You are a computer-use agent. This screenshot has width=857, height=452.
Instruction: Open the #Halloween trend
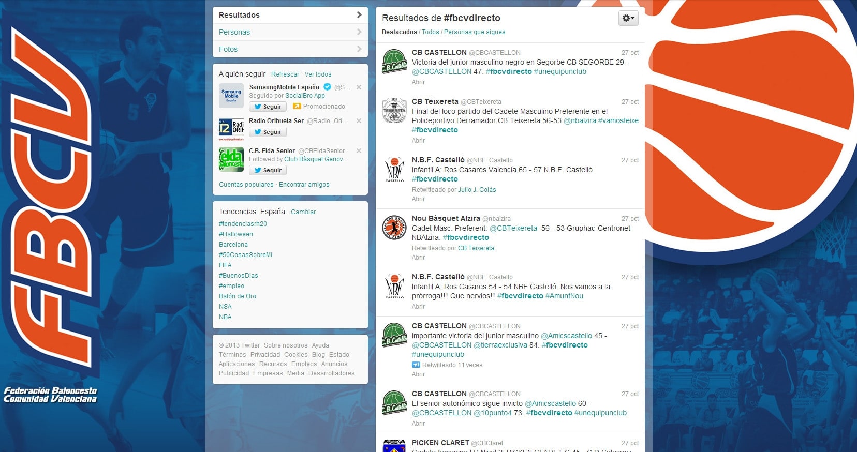pyautogui.click(x=236, y=234)
